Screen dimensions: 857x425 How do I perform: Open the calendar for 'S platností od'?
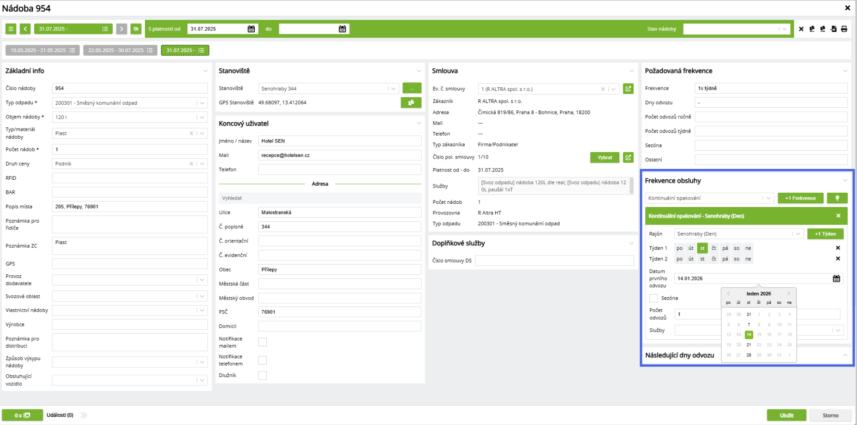tap(251, 29)
